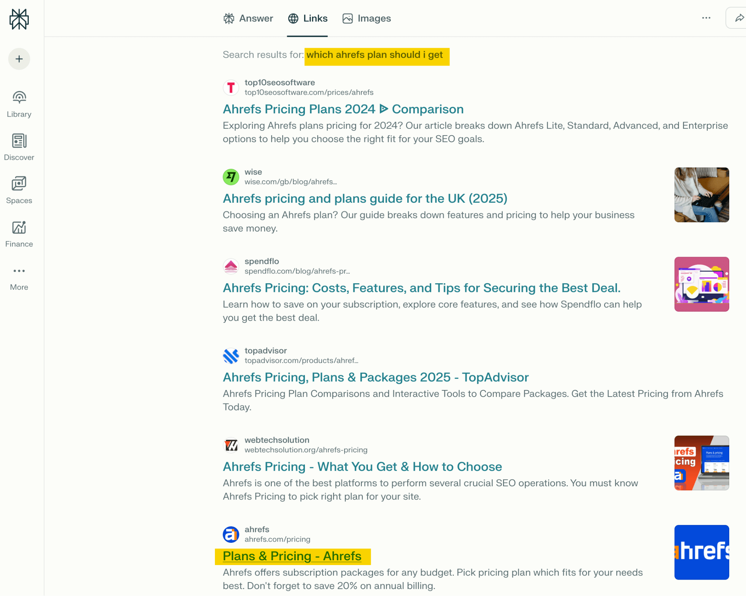Image resolution: width=746 pixels, height=596 pixels.
Task: Click the ahrefs site favicon
Action: pos(231,534)
